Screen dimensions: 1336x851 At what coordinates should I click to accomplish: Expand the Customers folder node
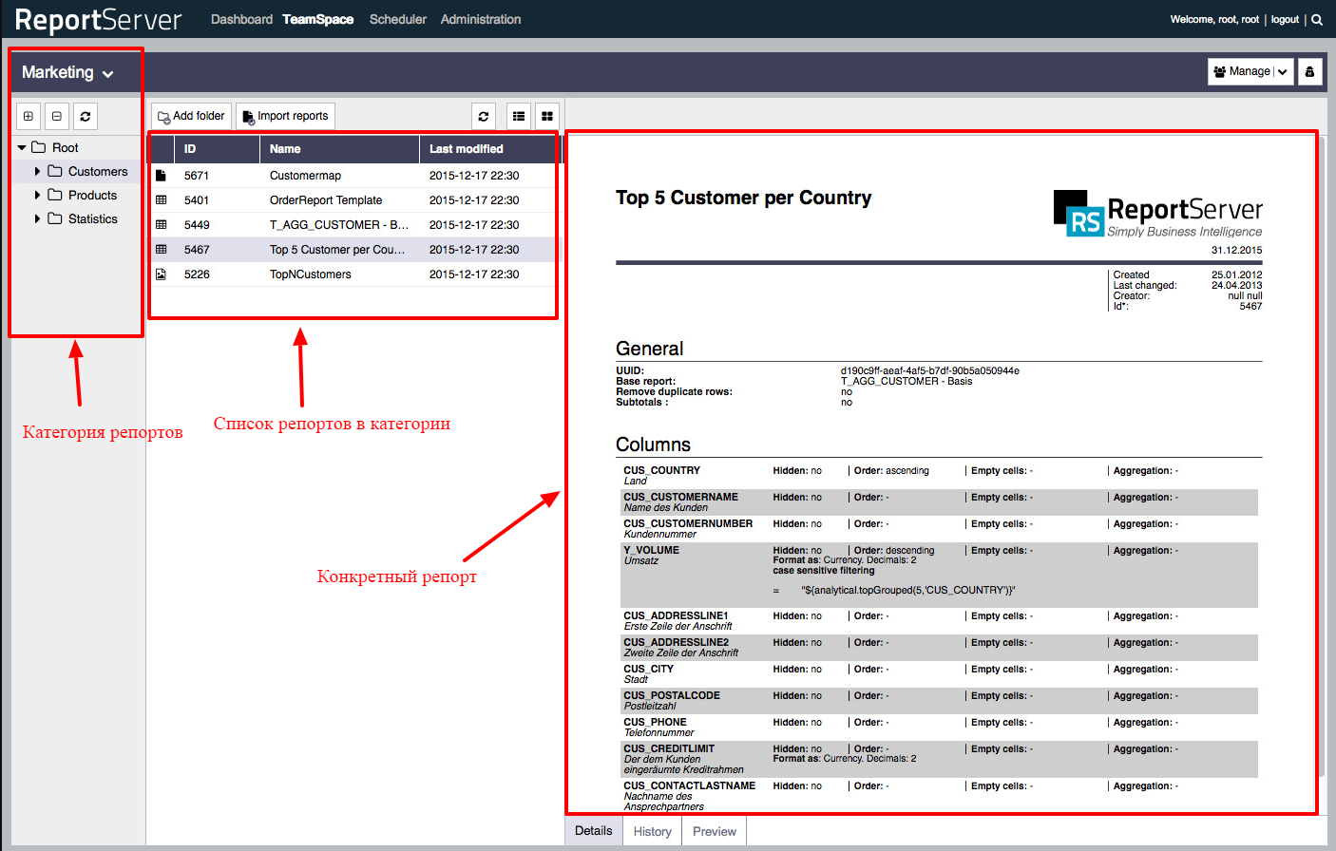coord(38,171)
